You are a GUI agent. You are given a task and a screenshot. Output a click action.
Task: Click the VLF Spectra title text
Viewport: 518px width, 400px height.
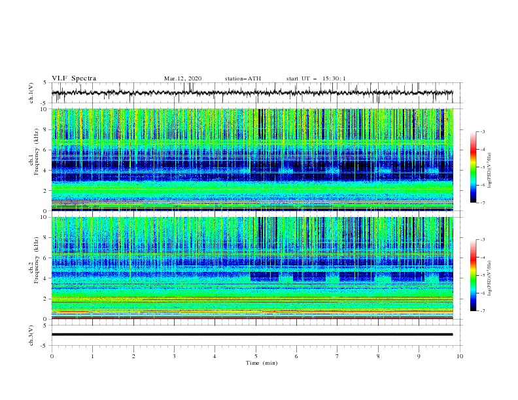(74, 78)
